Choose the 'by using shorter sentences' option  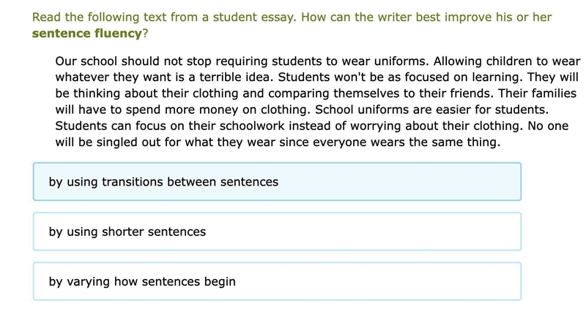point(277,232)
